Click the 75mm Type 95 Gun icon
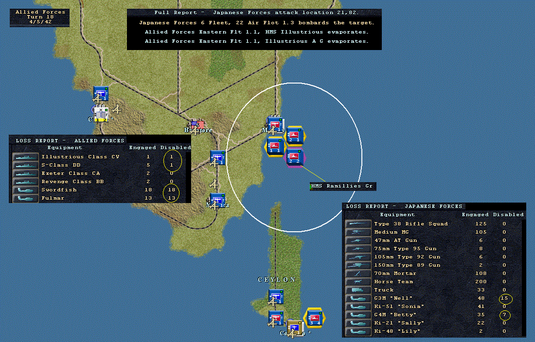 pos(358,249)
